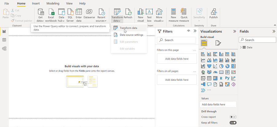
Task: Click the Enter data icon
Action: (79, 12)
